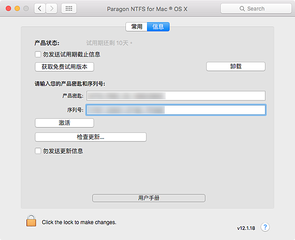Image resolution: width=295 pixels, height=240 pixels.
Task: Click the status text 试用期还剩 10天
Action: coord(109,43)
